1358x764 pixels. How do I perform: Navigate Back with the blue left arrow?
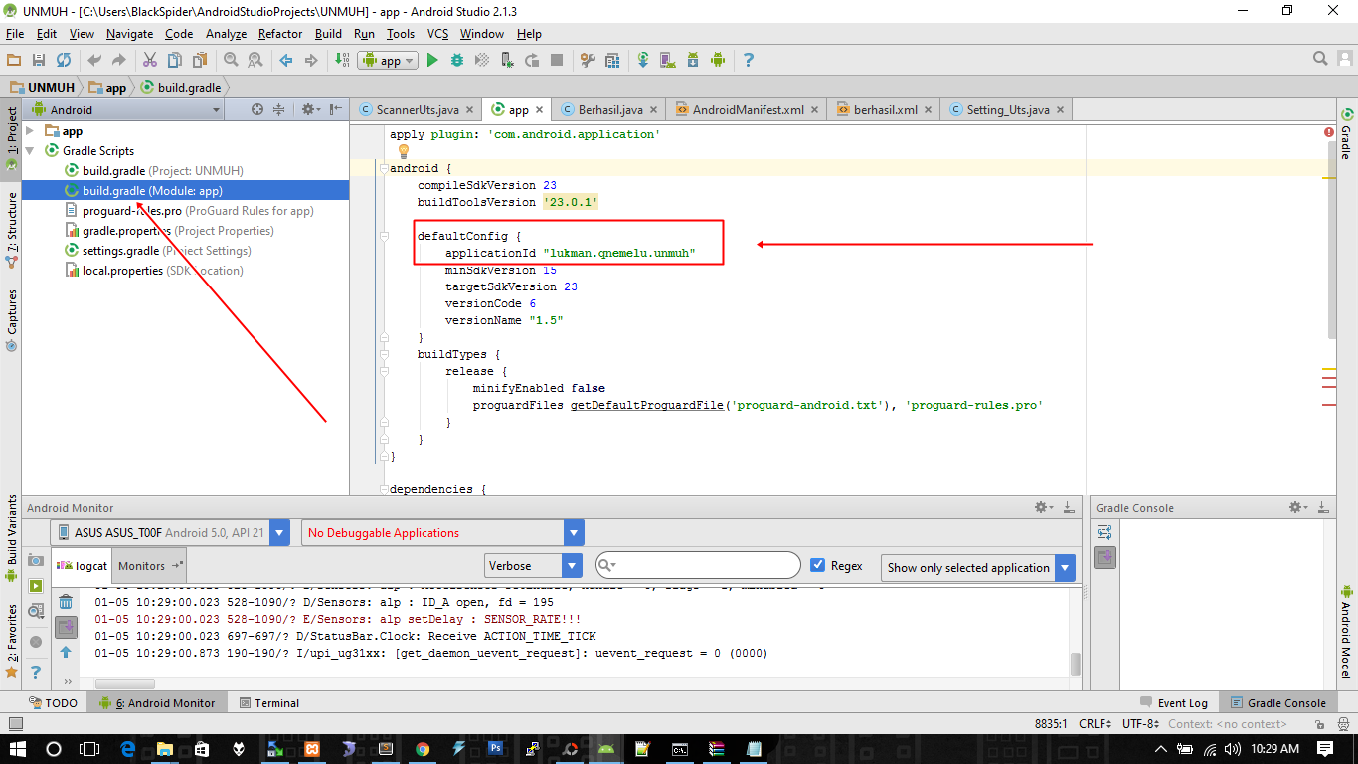coord(286,60)
